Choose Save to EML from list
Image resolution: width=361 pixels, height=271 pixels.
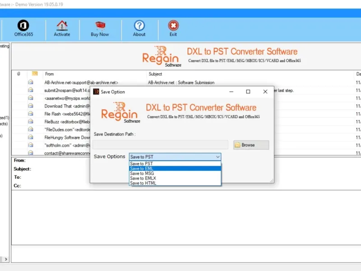[x=175, y=168]
